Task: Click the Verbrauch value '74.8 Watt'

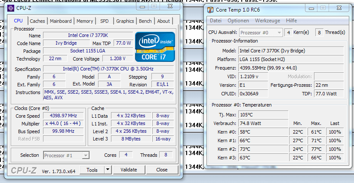Action: (x=263, y=123)
